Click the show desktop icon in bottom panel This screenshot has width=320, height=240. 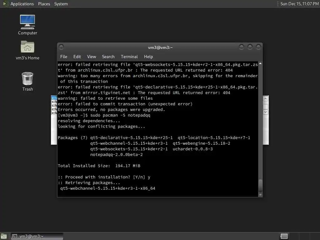click(4, 236)
